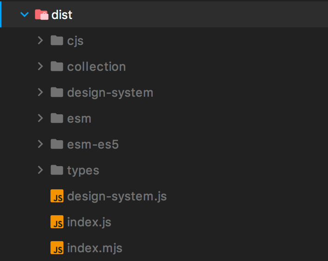
Task: Click the esm-es5 folder icon
Action: tap(57, 144)
